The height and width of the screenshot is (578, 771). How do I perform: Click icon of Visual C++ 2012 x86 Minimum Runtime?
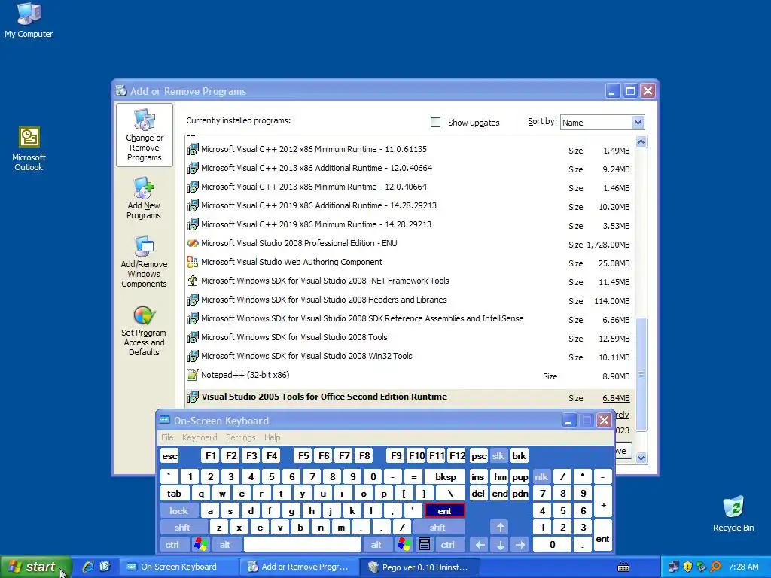point(193,149)
